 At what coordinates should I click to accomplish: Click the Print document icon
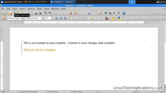coord(36,13)
